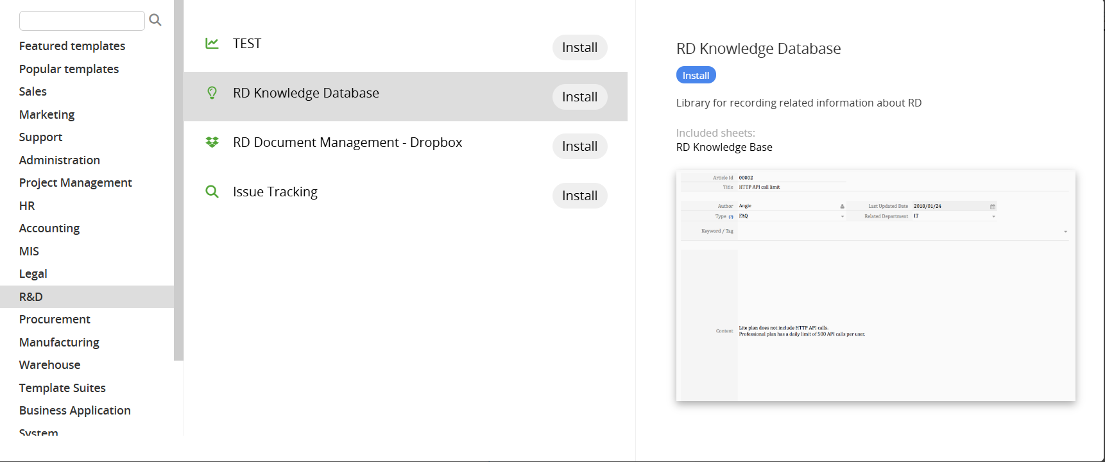
Task: Install RD Document Management - Dropbox template
Action: coord(579,146)
